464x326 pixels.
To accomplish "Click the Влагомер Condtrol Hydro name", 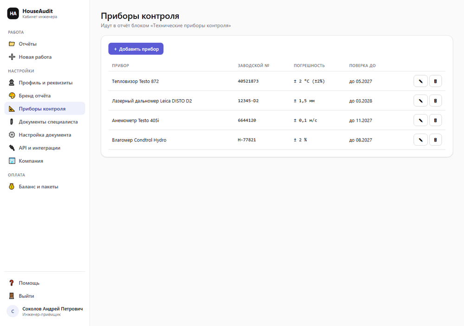I will 139,140.
